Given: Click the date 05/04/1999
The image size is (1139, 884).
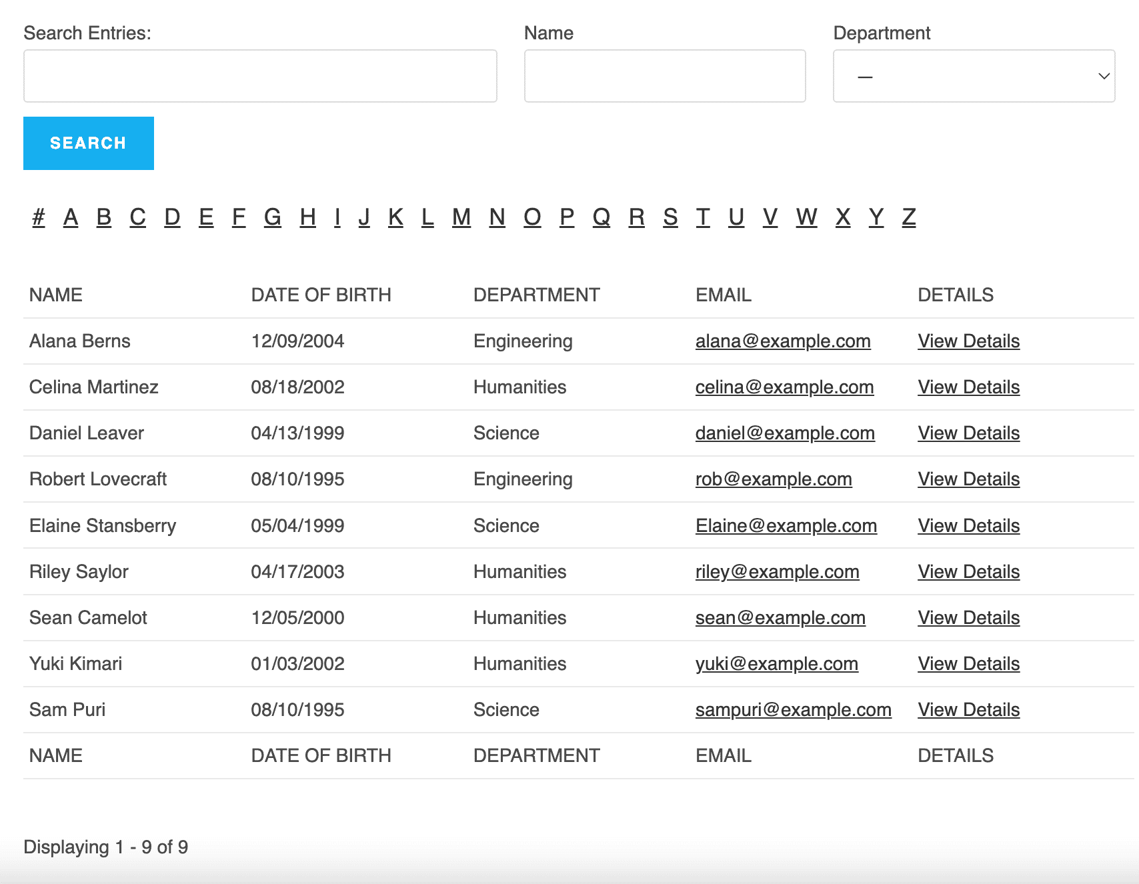Looking at the screenshot, I should point(297,526).
